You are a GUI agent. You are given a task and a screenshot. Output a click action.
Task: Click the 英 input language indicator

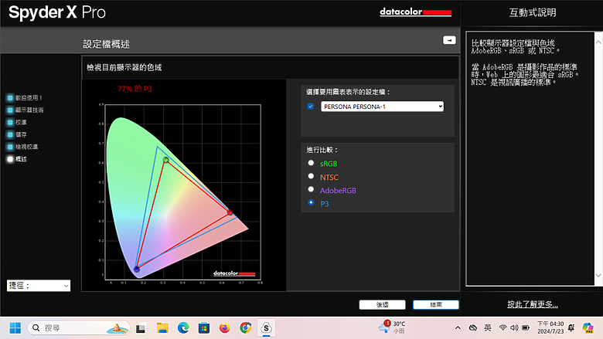488,327
